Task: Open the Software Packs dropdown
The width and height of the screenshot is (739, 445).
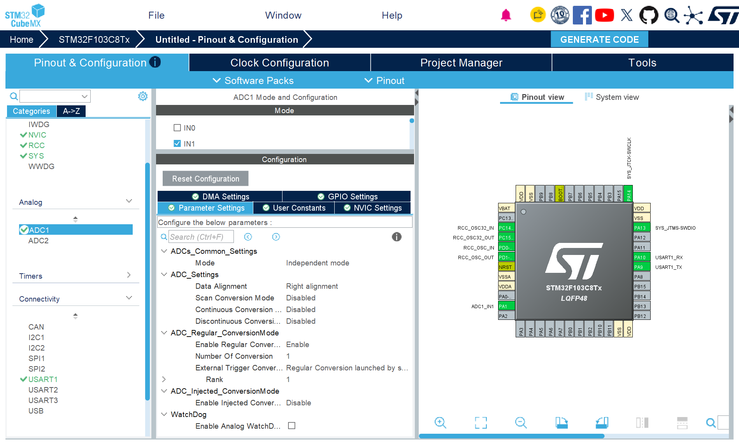Action: [x=253, y=80]
